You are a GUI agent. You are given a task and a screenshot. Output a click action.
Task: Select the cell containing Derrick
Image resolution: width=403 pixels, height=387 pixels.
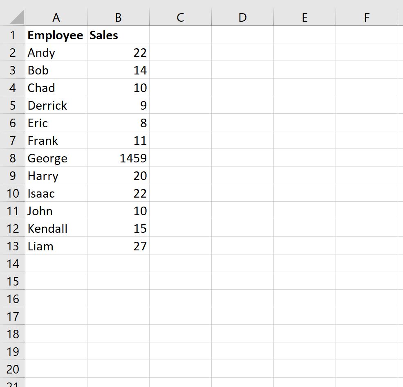pyautogui.click(x=56, y=105)
